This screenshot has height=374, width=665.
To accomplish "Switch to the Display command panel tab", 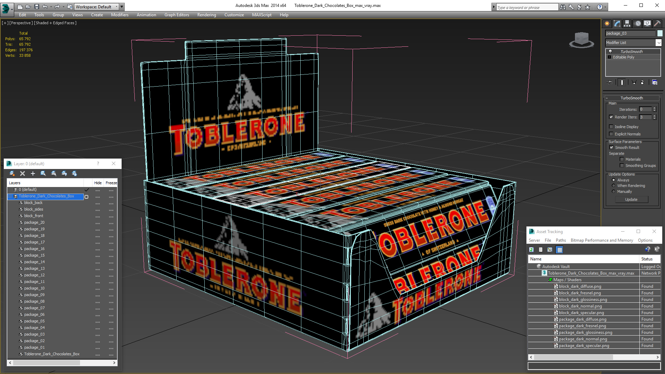I will pyautogui.click(x=647, y=24).
